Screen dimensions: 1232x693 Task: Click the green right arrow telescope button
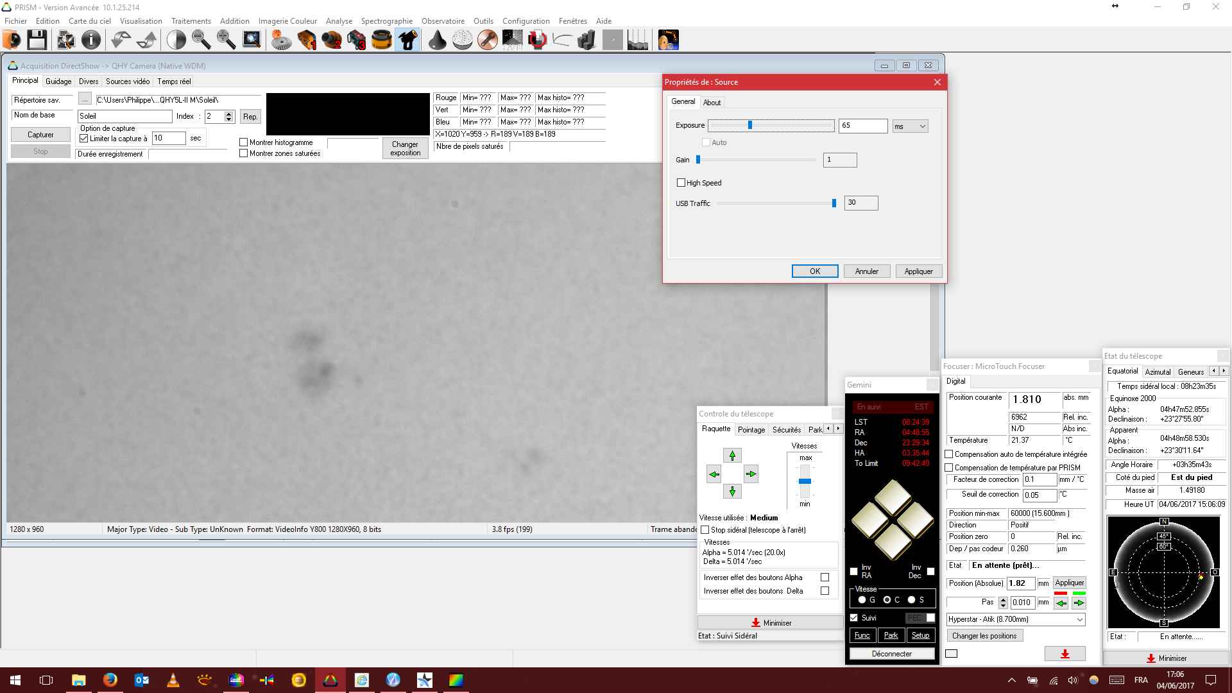751,474
